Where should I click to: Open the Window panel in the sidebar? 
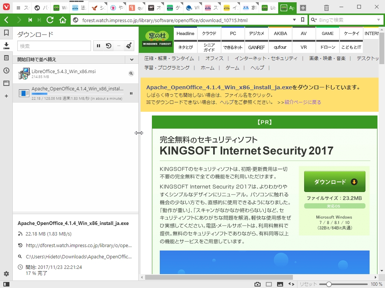[x=6, y=83]
